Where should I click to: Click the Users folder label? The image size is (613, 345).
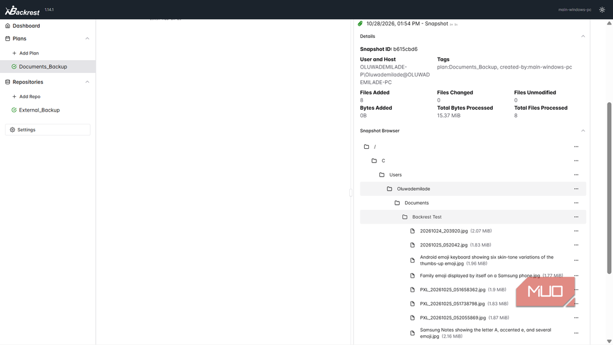395,175
